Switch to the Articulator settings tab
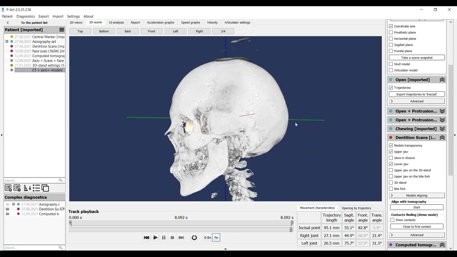 pos(237,22)
